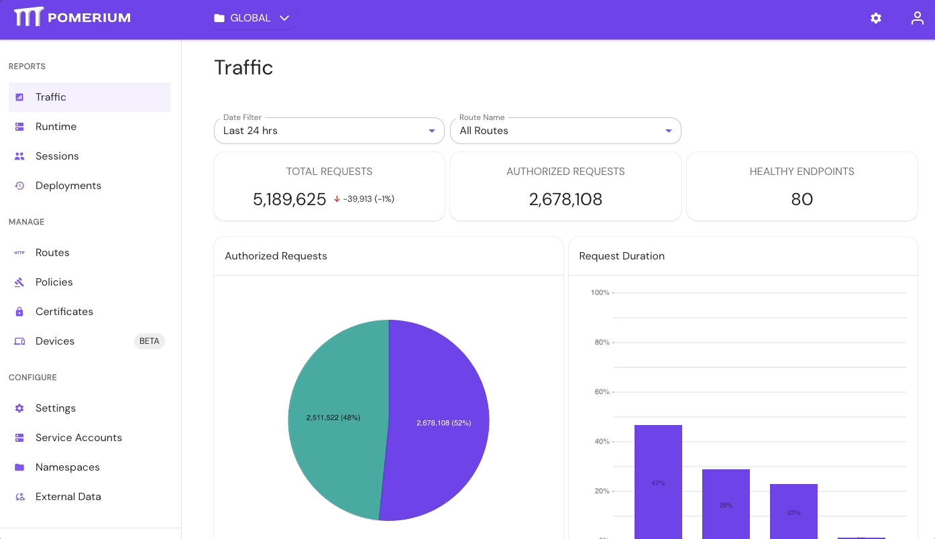
Task: Select the Deployments history icon
Action: 21,185
